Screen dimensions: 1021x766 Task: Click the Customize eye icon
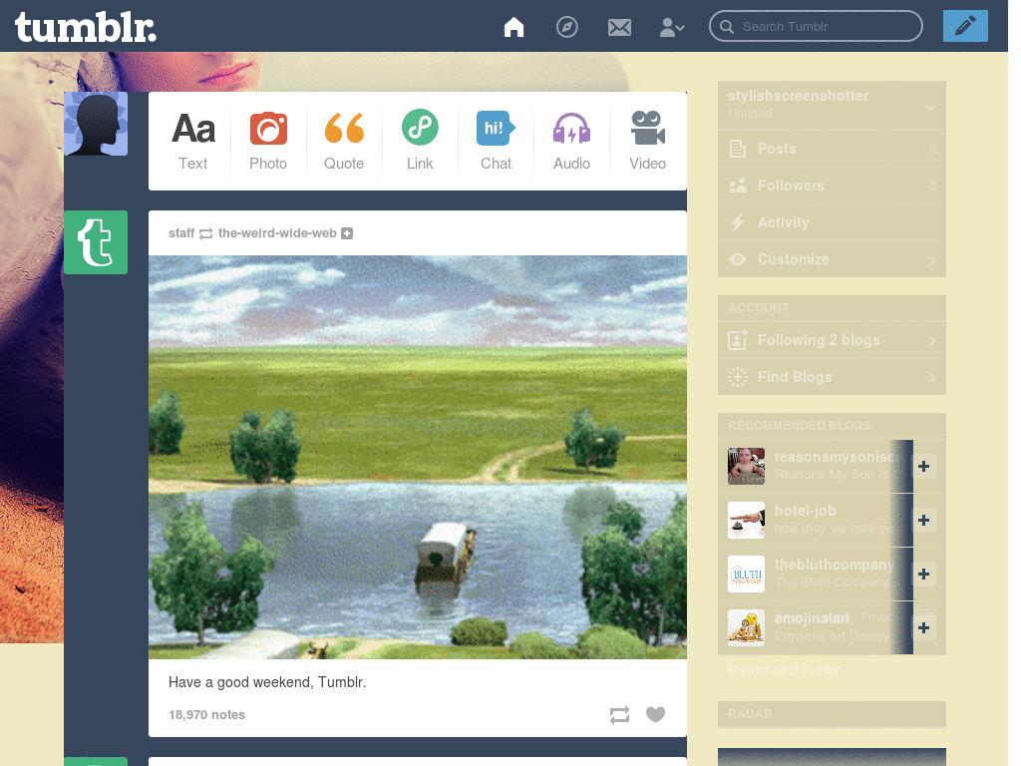point(737,259)
